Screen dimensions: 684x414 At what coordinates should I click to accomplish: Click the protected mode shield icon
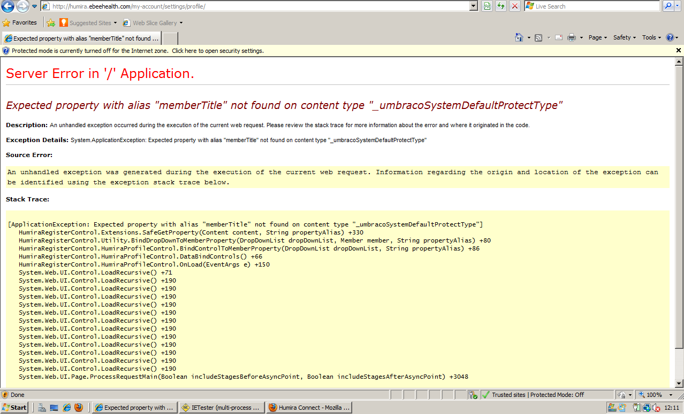point(6,51)
